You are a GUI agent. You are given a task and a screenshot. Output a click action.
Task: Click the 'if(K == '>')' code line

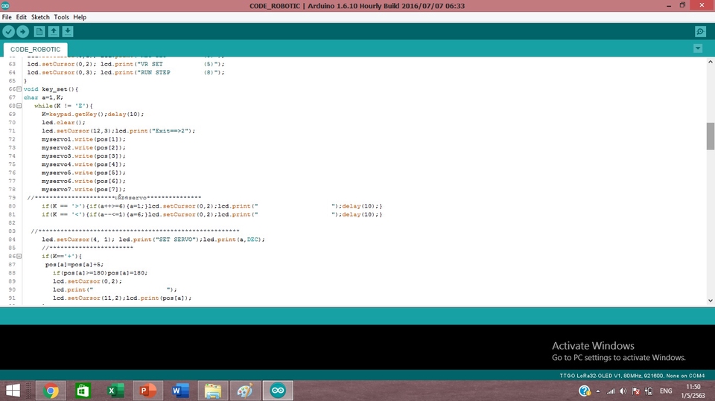[212, 206]
